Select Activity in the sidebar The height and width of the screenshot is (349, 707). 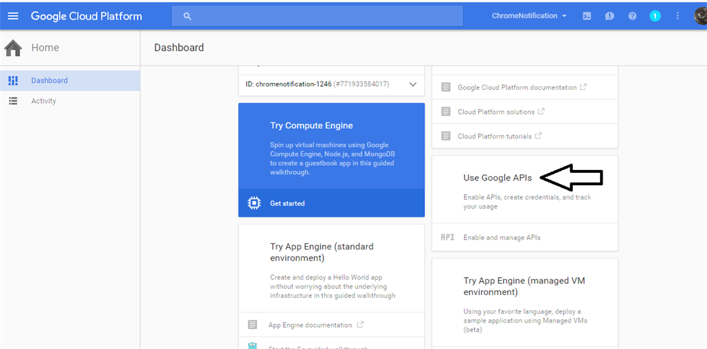coord(44,101)
